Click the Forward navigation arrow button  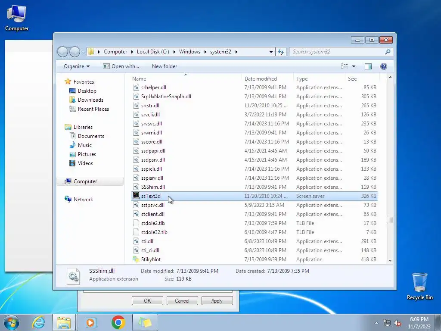click(75, 52)
